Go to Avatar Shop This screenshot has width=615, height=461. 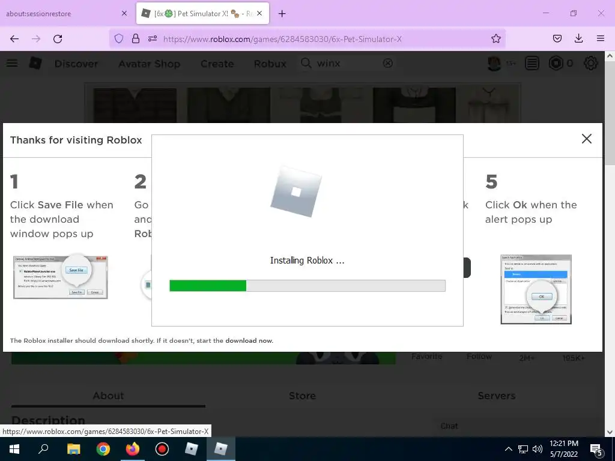pyautogui.click(x=149, y=64)
